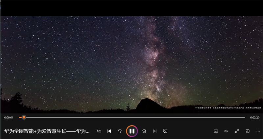The image size is (263, 139).
Task: Click the middle of the seek progress bar
Action: tap(132, 117)
